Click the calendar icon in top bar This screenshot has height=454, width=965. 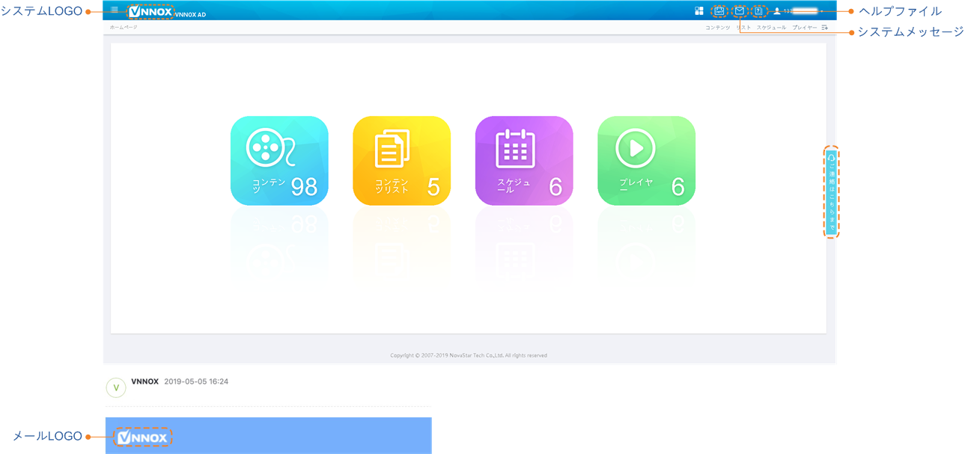[719, 11]
